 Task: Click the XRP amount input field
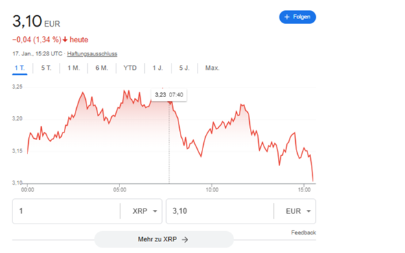tap(66, 211)
